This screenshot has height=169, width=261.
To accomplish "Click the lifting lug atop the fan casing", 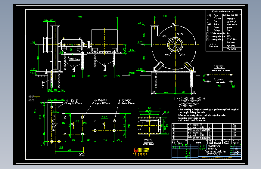I will click(173, 25).
